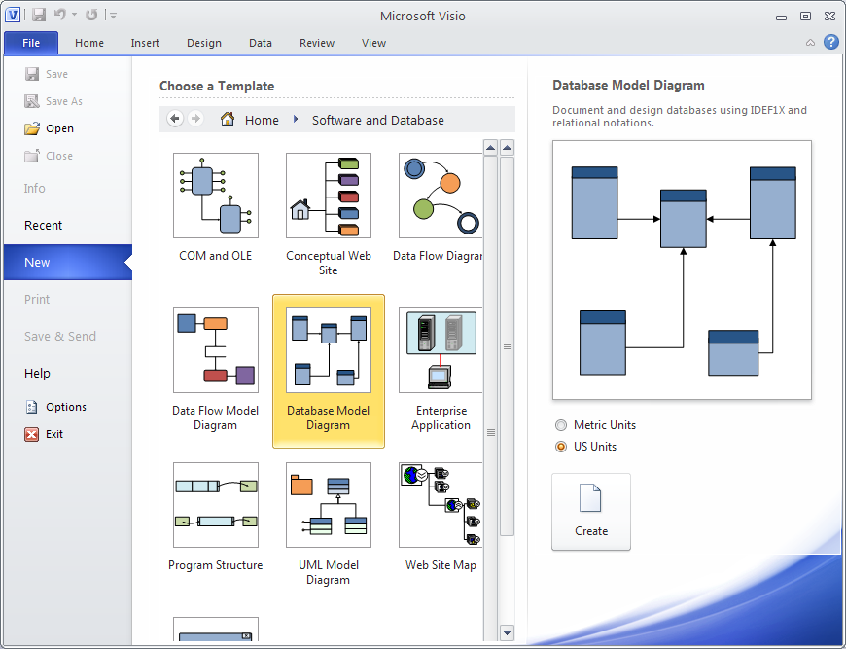Image resolution: width=846 pixels, height=649 pixels.
Task: Switch to the Design ribbon tab
Action: (204, 43)
